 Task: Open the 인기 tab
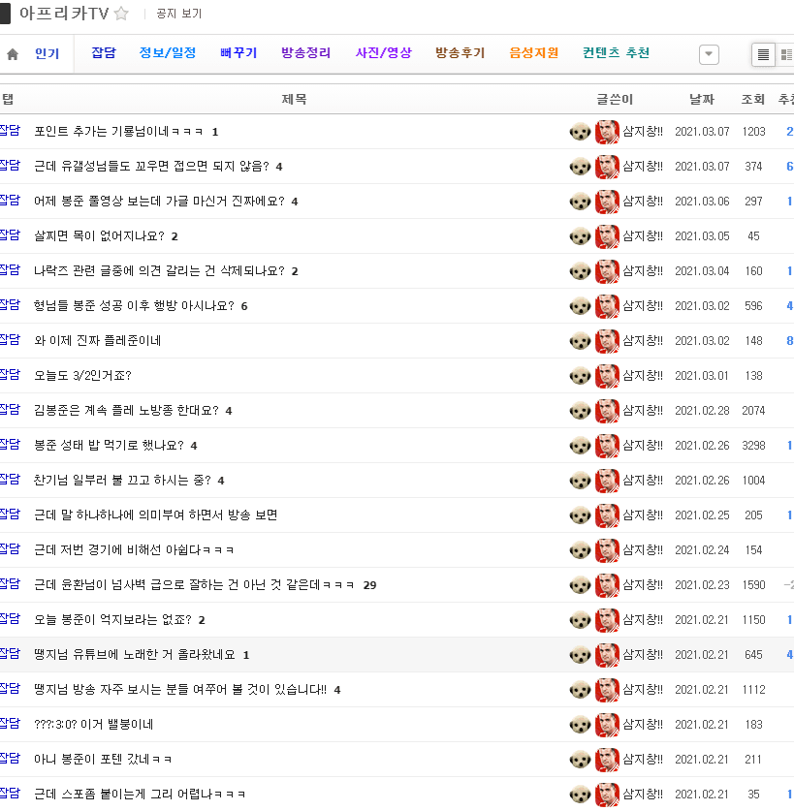point(48,54)
